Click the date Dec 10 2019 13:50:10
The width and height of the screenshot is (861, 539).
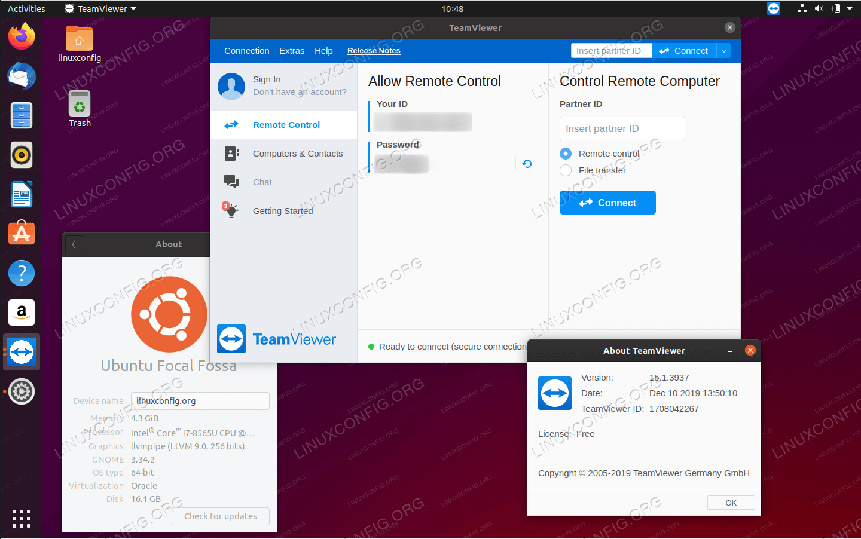[693, 393]
